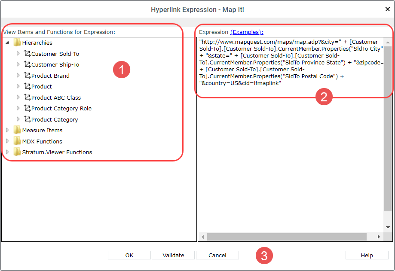
Task: Validate the hyperlink expression
Action: pos(173,255)
